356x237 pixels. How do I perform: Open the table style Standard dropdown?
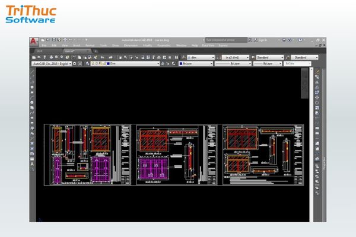pyautogui.click(x=270, y=57)
